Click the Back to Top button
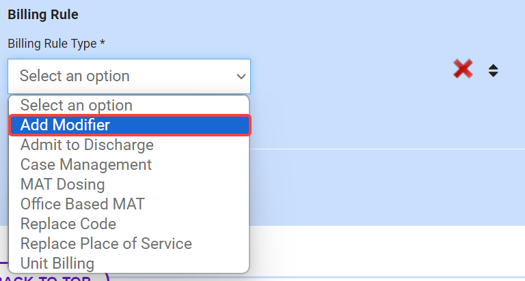Image resolution: width=525 pixels, height=281 pixels. click(x=55, y=277)
